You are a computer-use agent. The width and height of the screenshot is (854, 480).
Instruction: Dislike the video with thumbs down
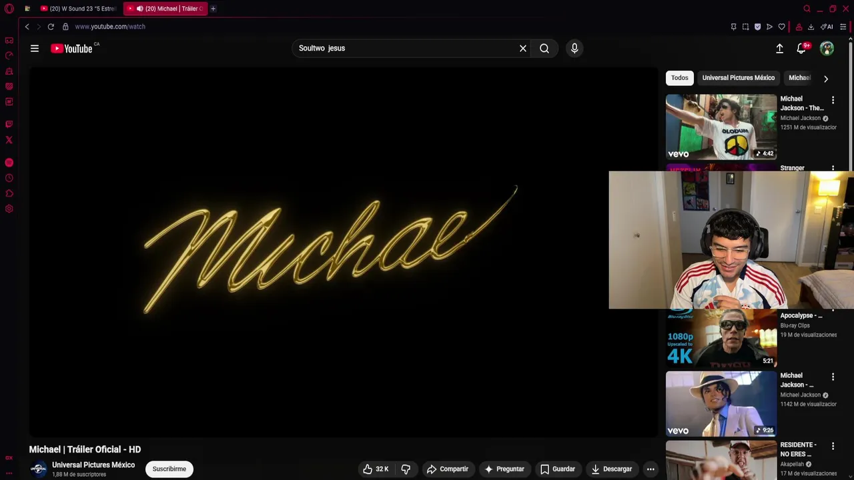[406, 469]
